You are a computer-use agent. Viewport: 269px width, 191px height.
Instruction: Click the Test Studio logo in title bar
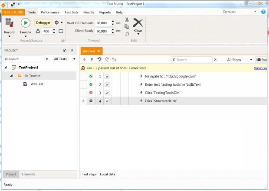[x=3, y=5]
